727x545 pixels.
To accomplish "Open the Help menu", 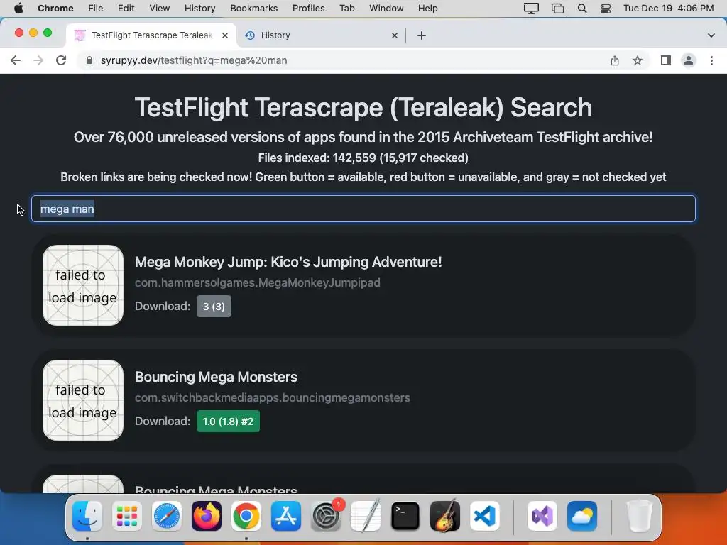I will coord(427,8).
